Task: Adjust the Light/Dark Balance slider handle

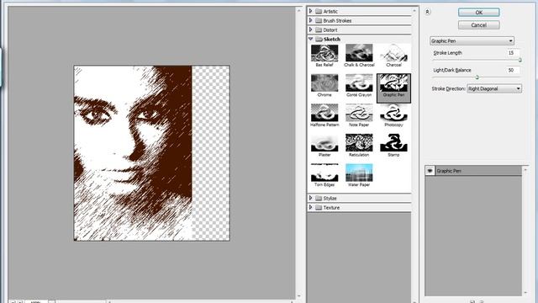Action: (477, 77)
